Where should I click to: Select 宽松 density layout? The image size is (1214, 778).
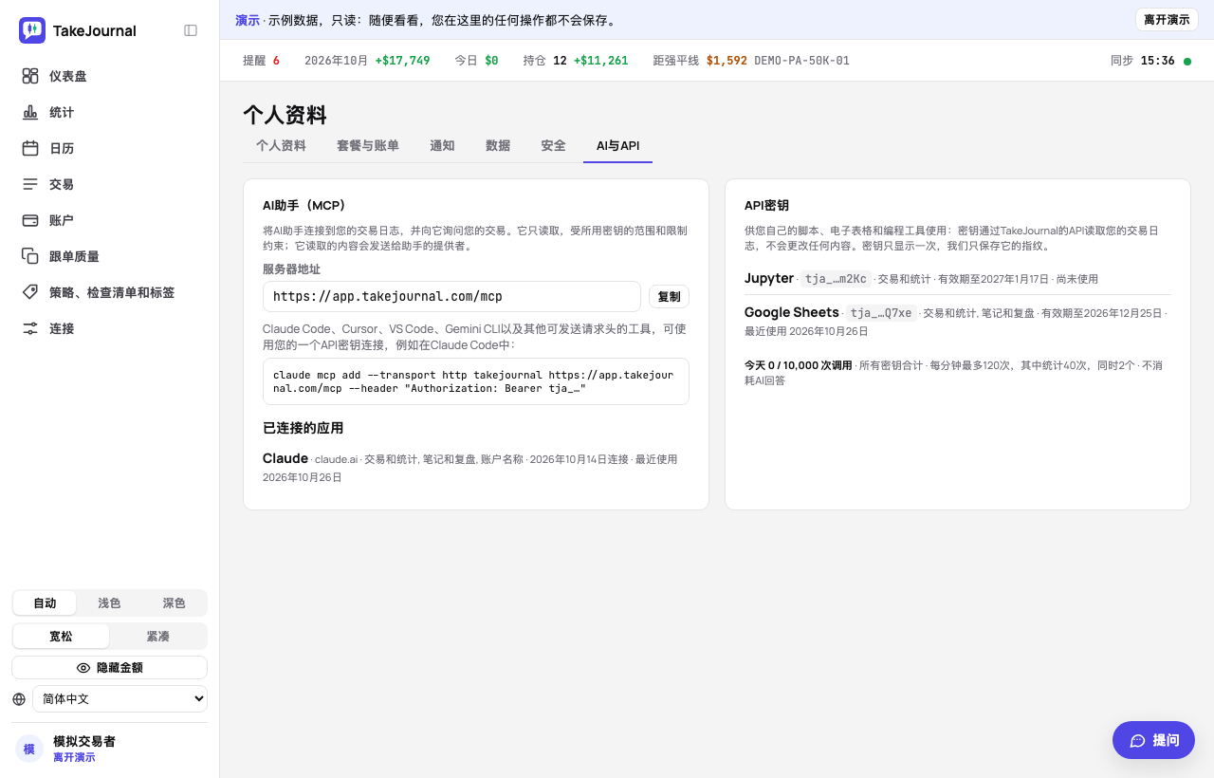click(61, 637)
